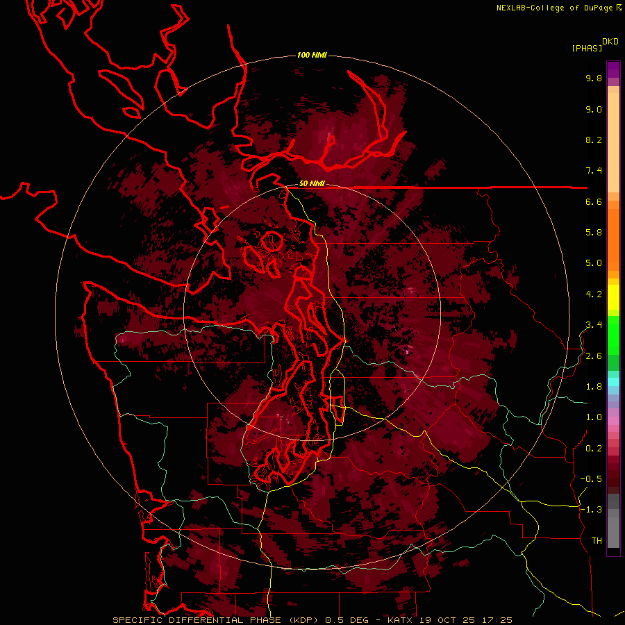The image size is (625, 625).
Task: Select the 1.8 legend value
Action: 594,387
